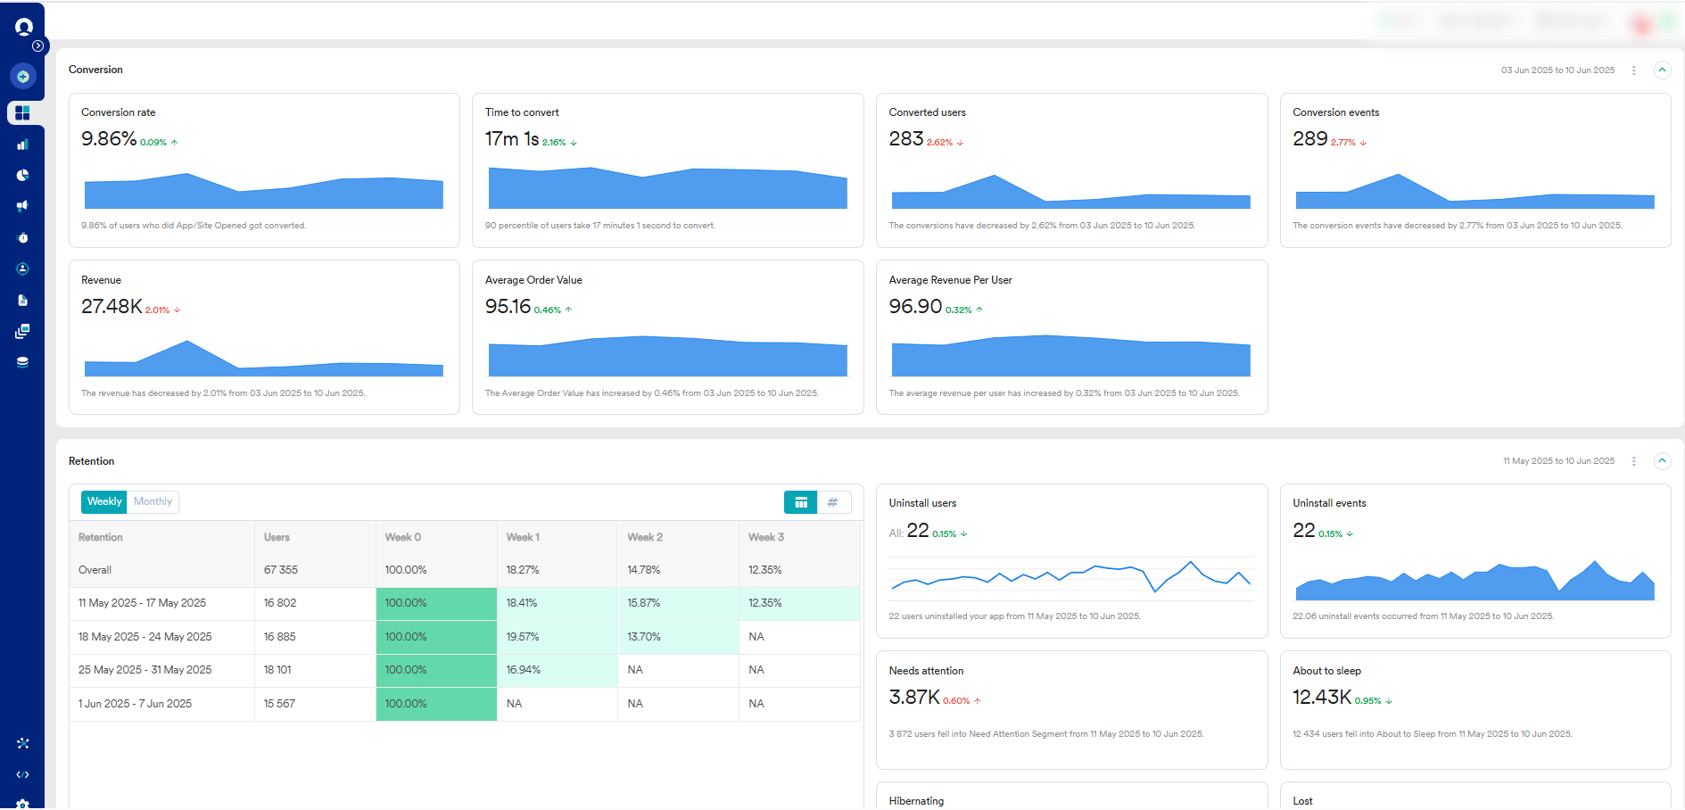Select the 11 May 2025 Week 0 cell

pyautogui.click(x=436, y=603)
